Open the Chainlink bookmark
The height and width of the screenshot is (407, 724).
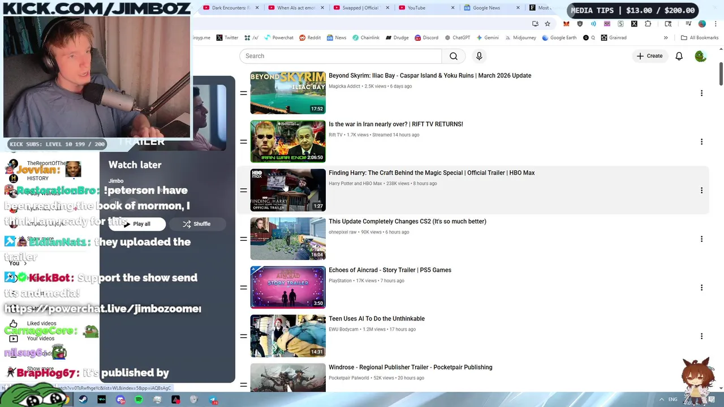[x=365, y=38]
